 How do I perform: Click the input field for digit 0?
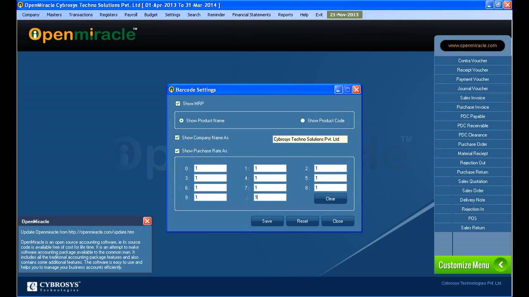[210, 168]
